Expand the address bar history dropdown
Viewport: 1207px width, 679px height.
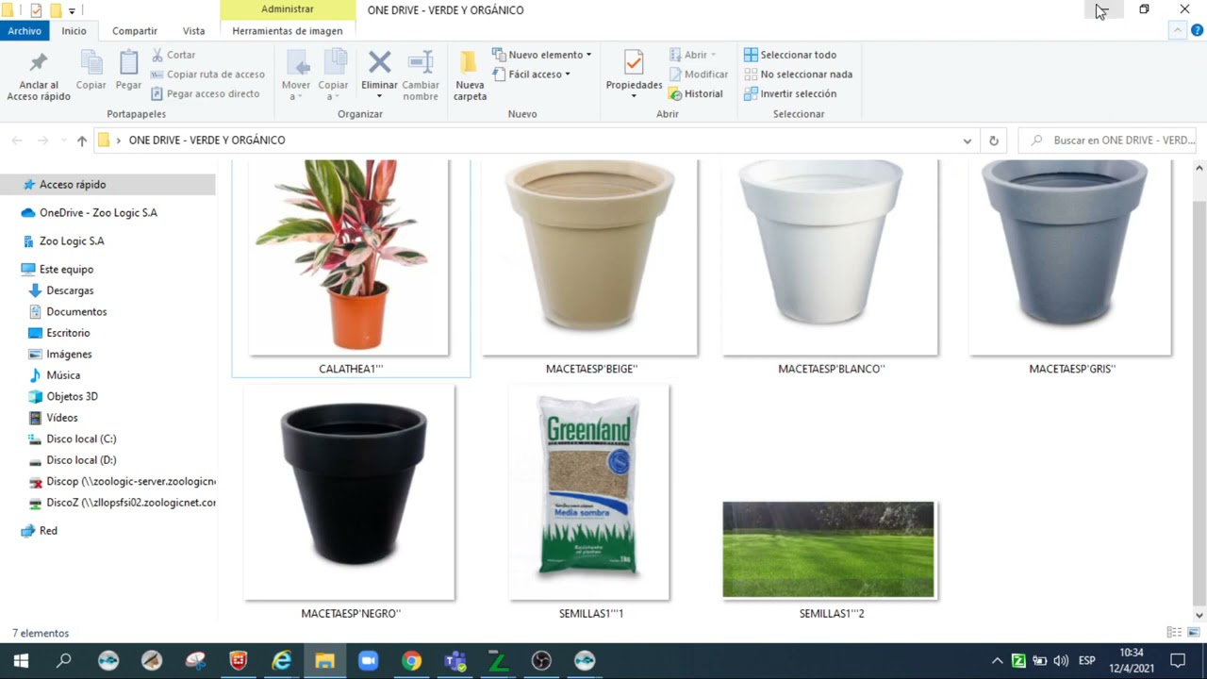pos(967,141)
